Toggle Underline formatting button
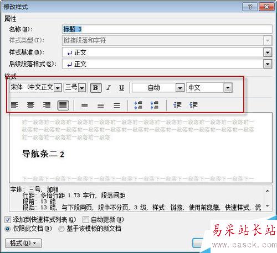277x253 pixels. click(x=121, y=88)
